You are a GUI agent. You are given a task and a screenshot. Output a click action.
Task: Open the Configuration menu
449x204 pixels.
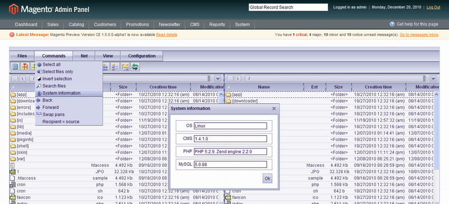[x=142, y=56]
